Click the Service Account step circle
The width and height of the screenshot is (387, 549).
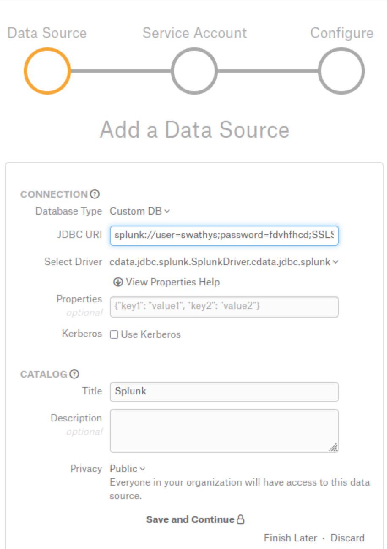coord(194,71)
